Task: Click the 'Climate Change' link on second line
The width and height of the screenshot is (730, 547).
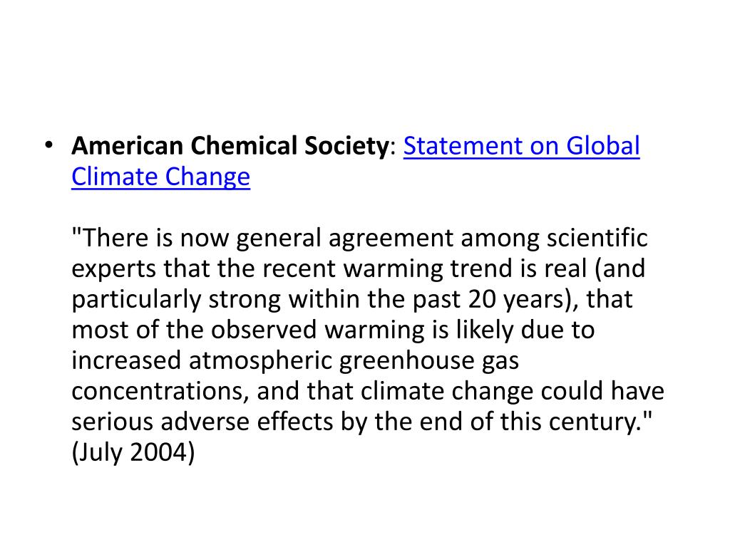Action: (160, 177)
